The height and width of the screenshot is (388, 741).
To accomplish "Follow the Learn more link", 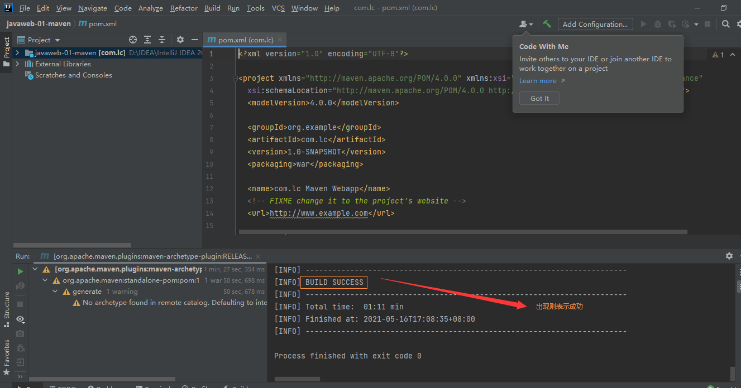I will [538, 81].
